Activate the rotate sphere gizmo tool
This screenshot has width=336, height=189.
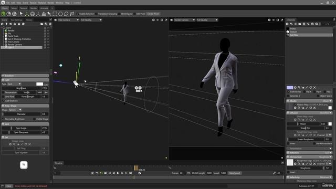[x=33, y=14]
